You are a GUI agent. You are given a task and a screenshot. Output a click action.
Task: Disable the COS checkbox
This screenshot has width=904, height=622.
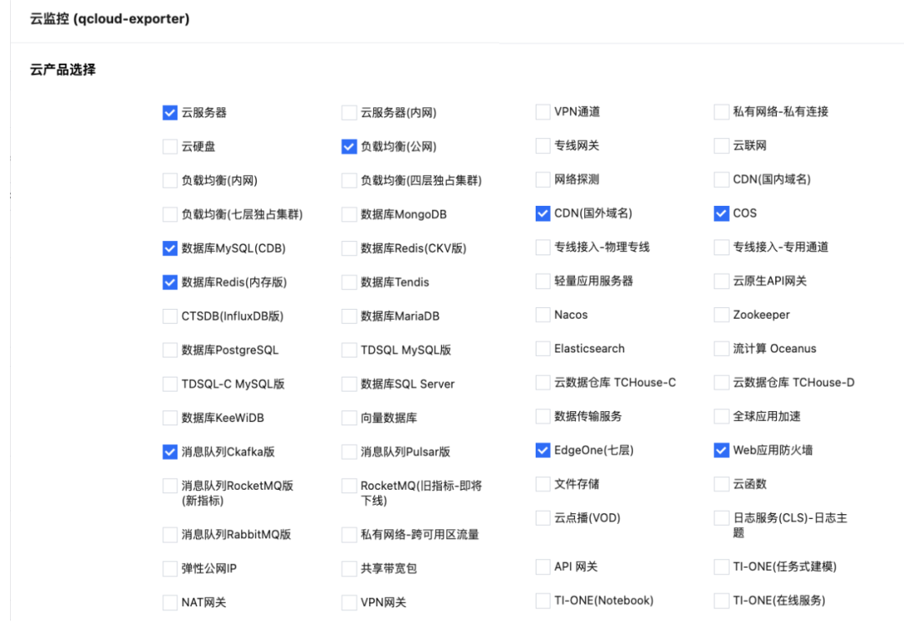[722, 213]
